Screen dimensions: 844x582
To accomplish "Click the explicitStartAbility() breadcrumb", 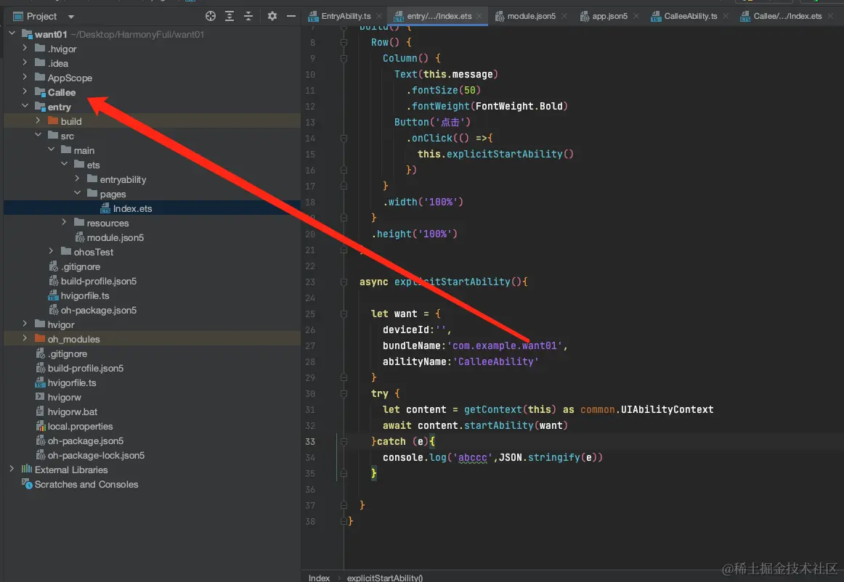I will pyautogui.click(x=385, y=577).
